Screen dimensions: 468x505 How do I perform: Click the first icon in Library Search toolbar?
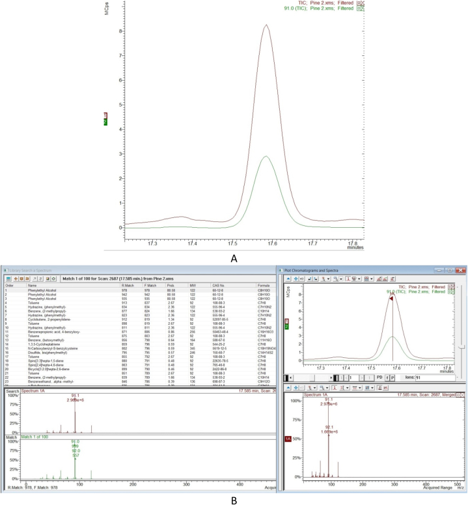tap(9, 278)
